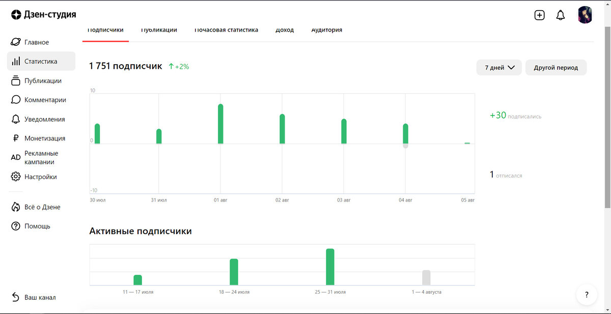Click the Всё о Дзене flame icon
Image resolution: width=611 pixels, height=314 pixels.
coord(15,207)
